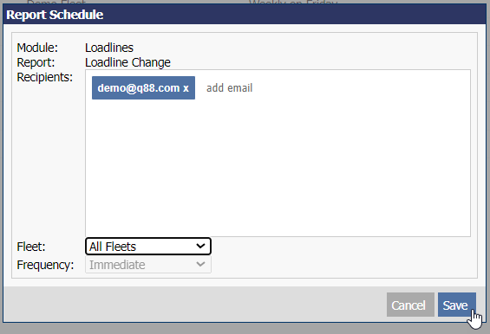The width and height of the screenshot is (490, 334).
Task: Click the Fleet label
Action: click(31, 247)
